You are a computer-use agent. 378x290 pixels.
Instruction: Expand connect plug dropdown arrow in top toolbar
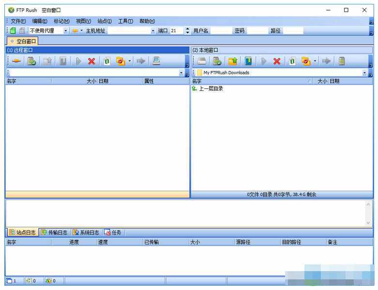pos(81,30)
